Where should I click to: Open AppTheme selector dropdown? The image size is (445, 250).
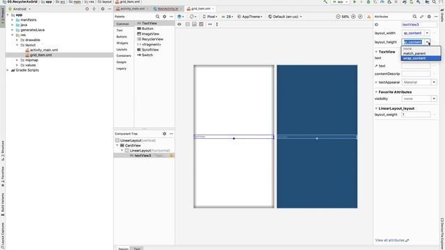[x=250, y=17]
